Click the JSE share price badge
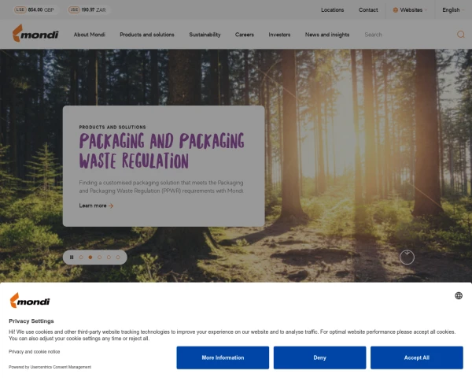Image resolution: width=472 pixels, height=378 pixels. [87, 9]
